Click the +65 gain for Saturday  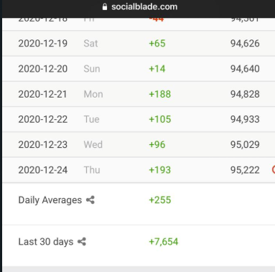(157, 43)
